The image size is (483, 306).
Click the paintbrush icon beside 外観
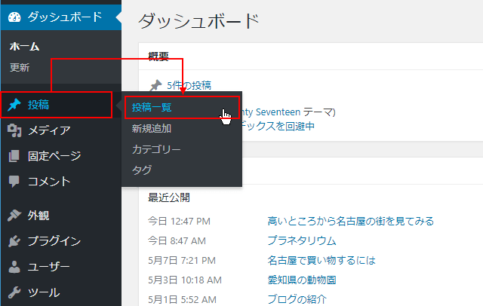(x=14, y=216)
